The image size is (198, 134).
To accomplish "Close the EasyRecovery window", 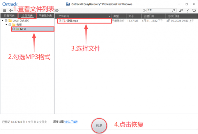I will pos(194,4).
